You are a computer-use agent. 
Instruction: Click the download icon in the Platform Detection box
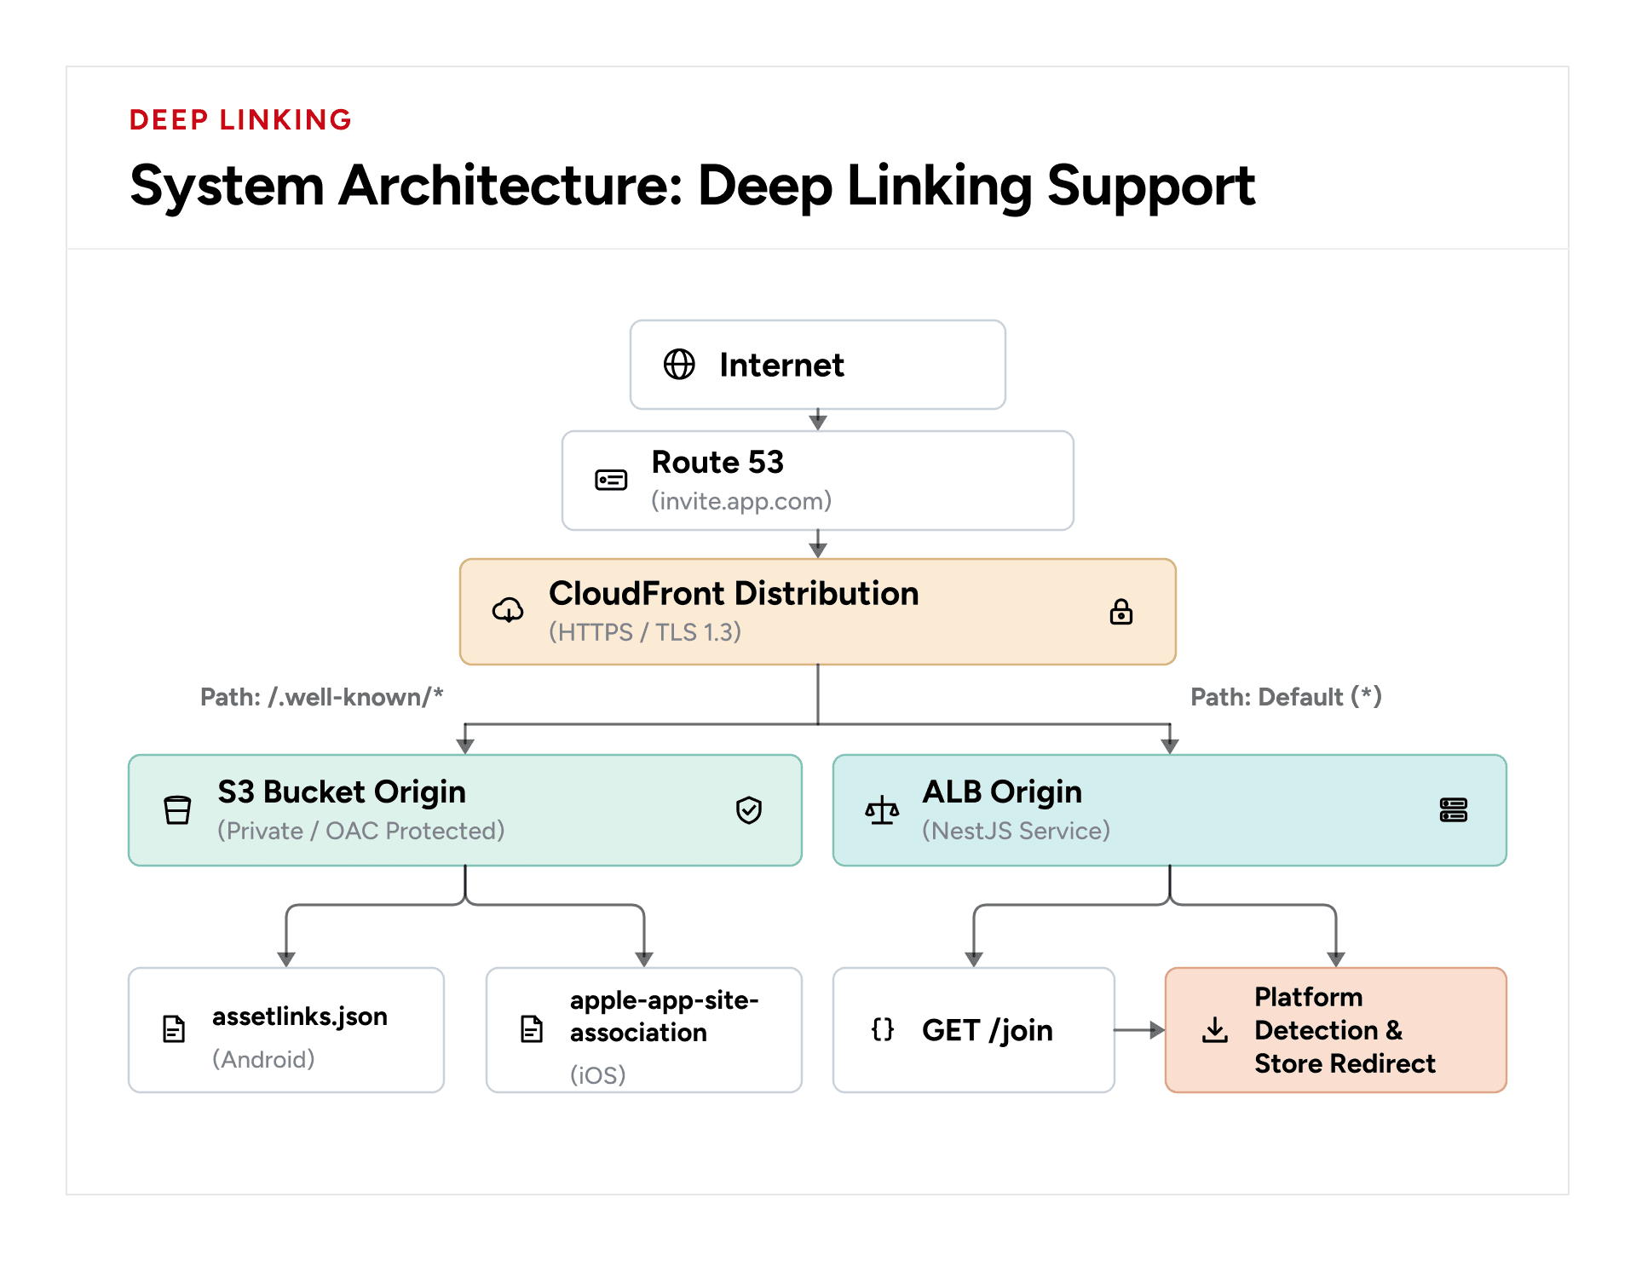point(1215,1030)
